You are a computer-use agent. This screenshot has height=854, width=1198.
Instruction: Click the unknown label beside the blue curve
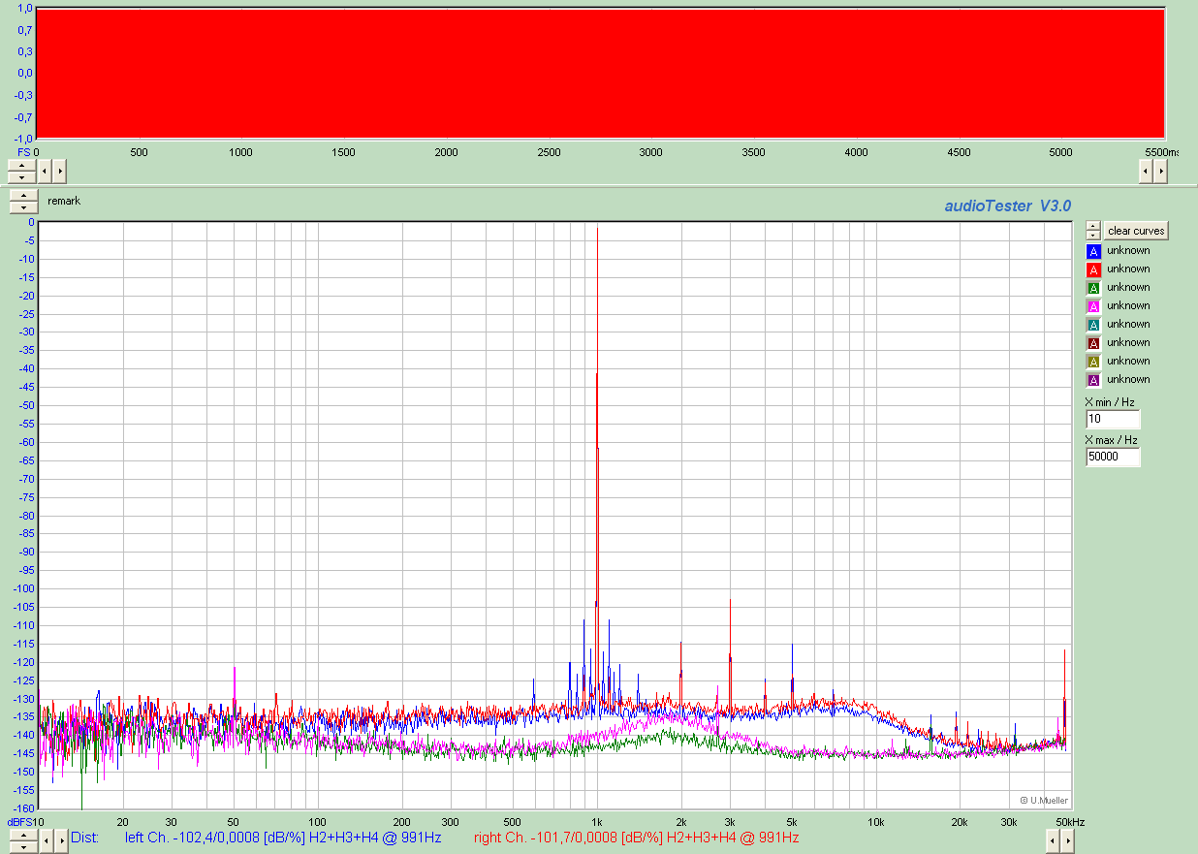(1128, 250)
